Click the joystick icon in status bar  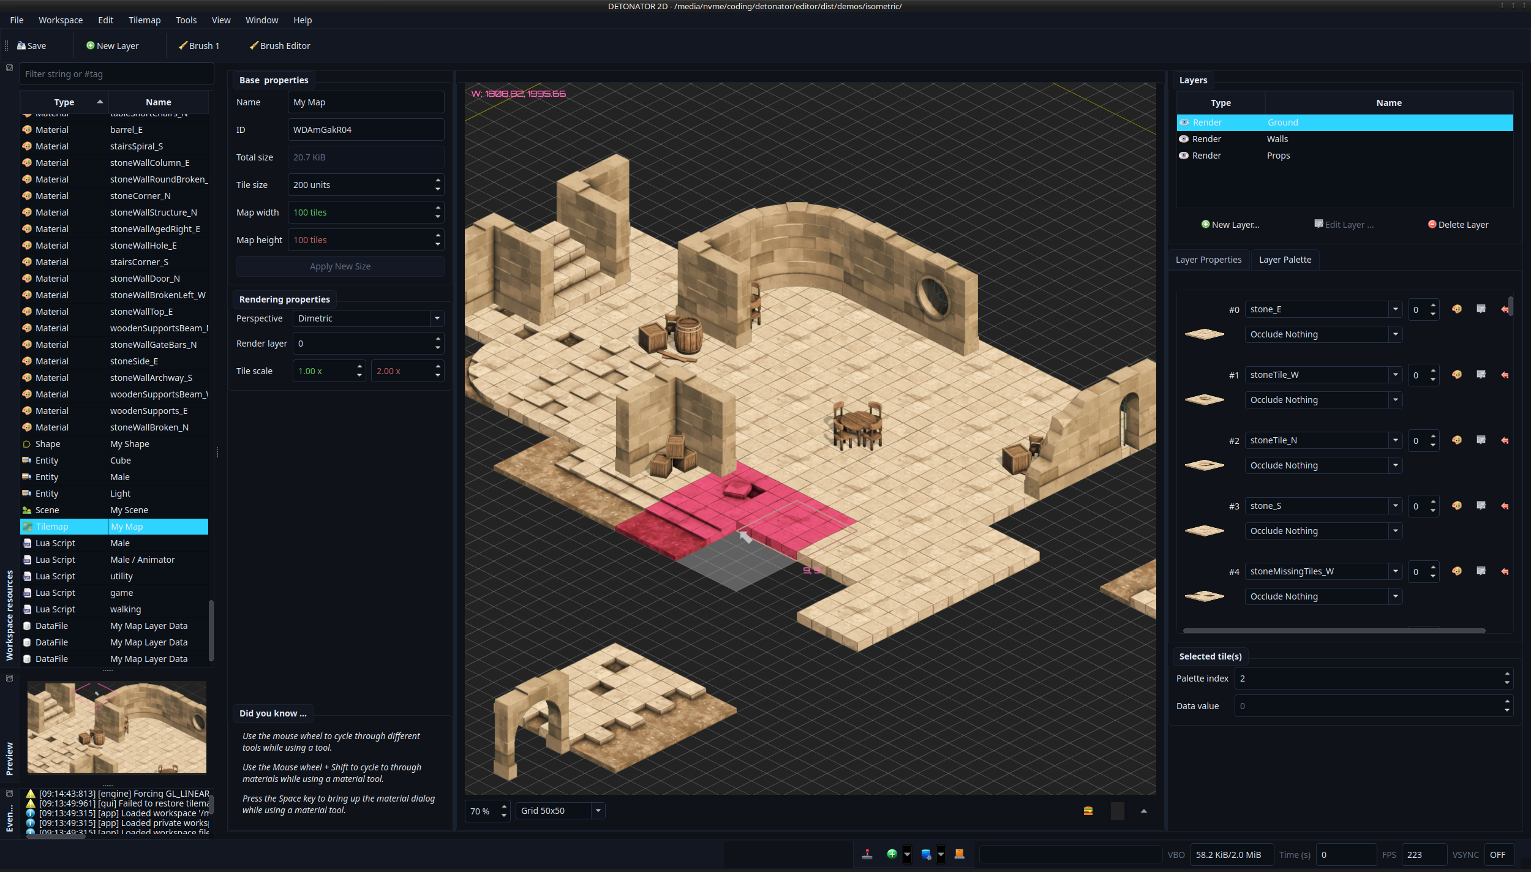pyautogui.click(x=867, y=854)
